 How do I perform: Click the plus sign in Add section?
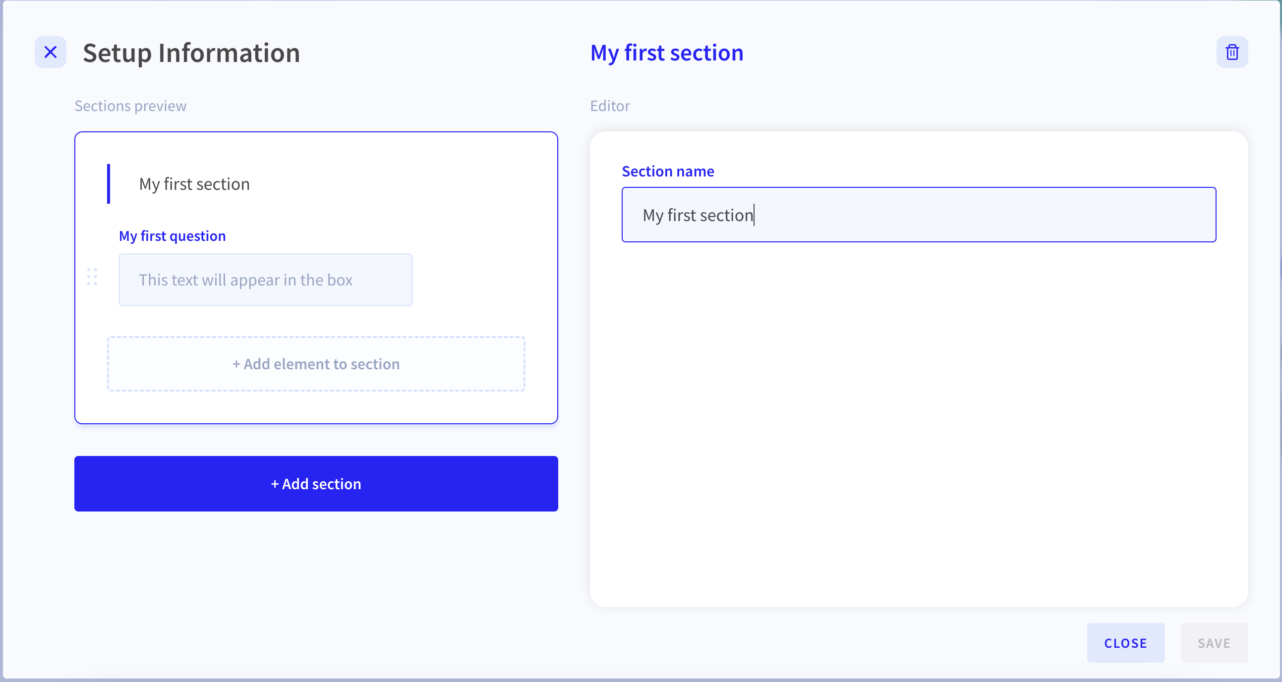point(275,484)
